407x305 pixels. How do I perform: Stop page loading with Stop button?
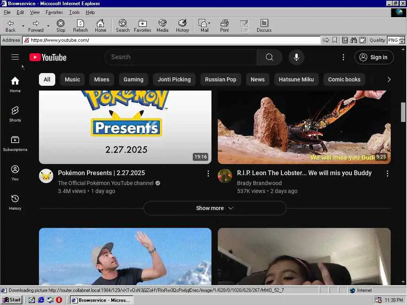pos(61,26)
